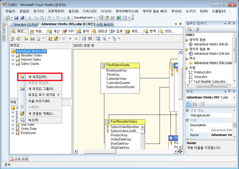Click the Zoom magnifier icon in the cube toolbar
Viewport: 239px width, 169px height.
click(104, 38)
